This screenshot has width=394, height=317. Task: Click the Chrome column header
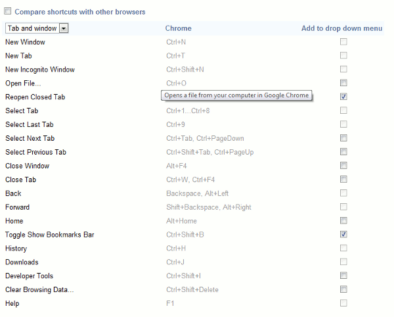[x=179, y=28]
